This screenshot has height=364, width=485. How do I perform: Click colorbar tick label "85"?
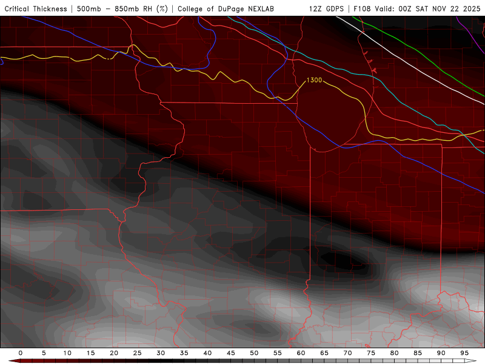point(418,353)
